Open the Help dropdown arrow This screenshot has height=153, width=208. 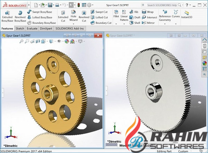(190, 5)
